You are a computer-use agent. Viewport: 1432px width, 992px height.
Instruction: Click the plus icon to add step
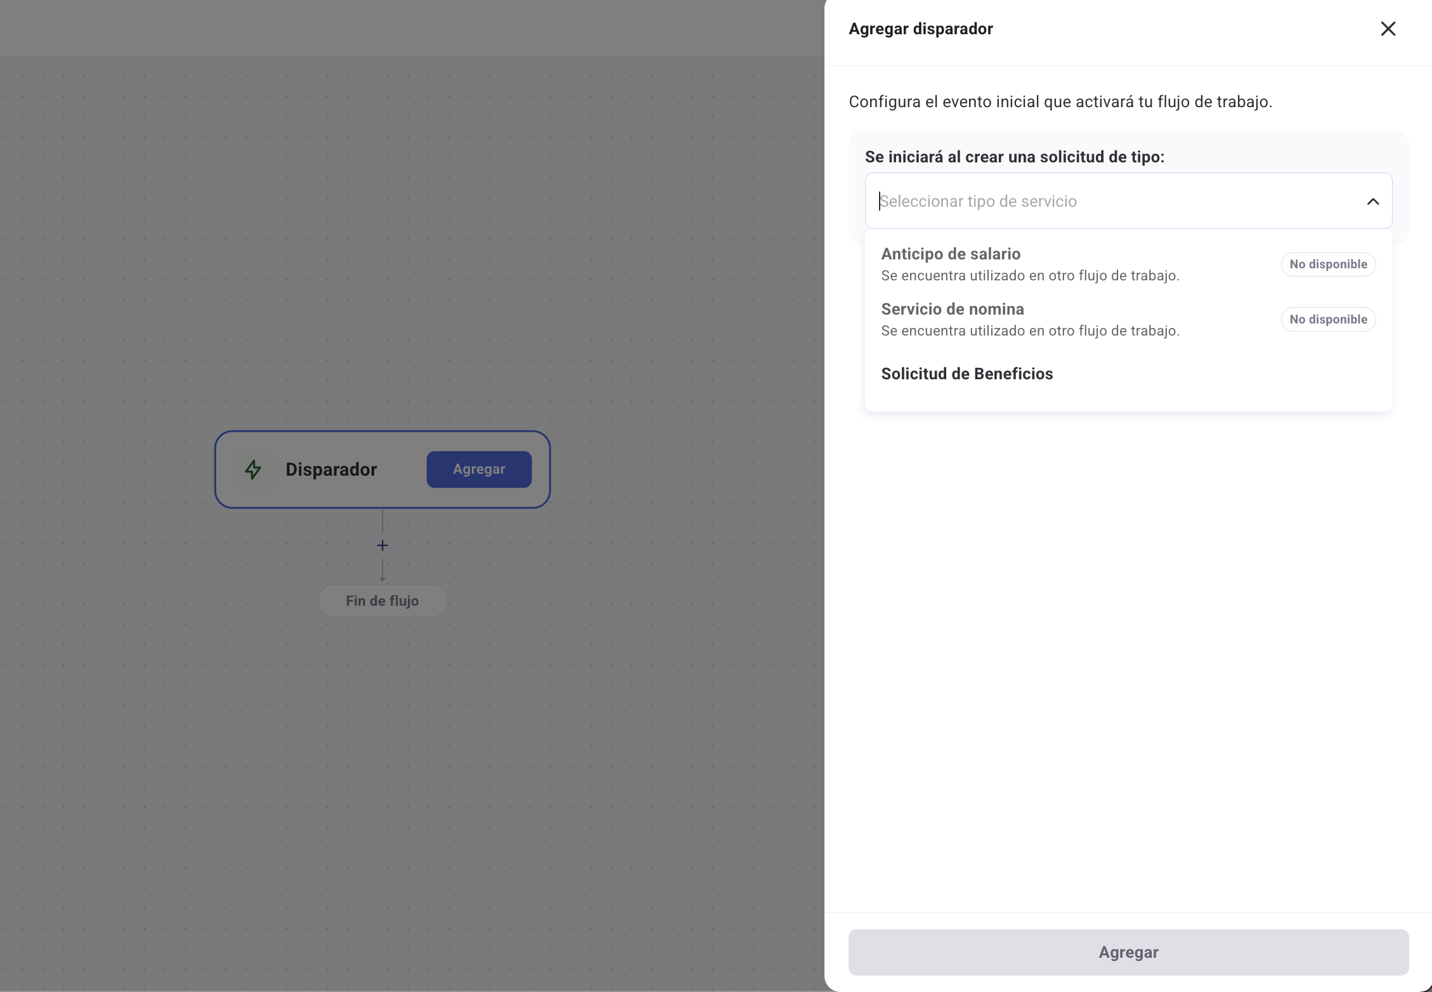click(382, 545)
